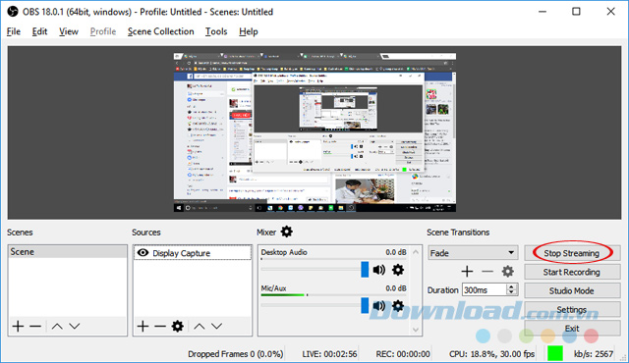Add scene transition with plus icon
This screenshot has width=629, height=363.
(467, 272)
